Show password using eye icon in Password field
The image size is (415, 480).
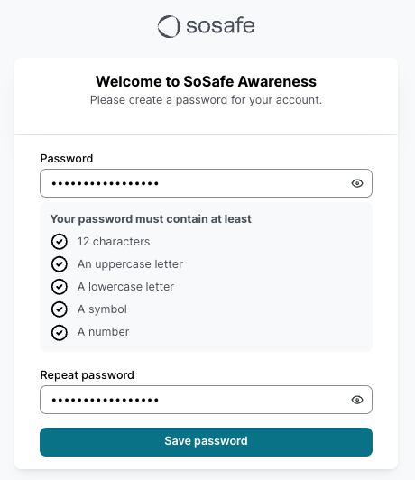point(357,183)
